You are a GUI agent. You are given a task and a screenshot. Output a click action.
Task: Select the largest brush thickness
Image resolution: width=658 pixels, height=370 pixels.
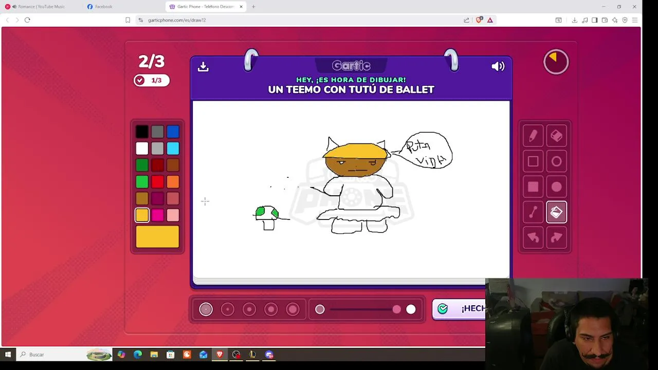click(x=293, y=309)
